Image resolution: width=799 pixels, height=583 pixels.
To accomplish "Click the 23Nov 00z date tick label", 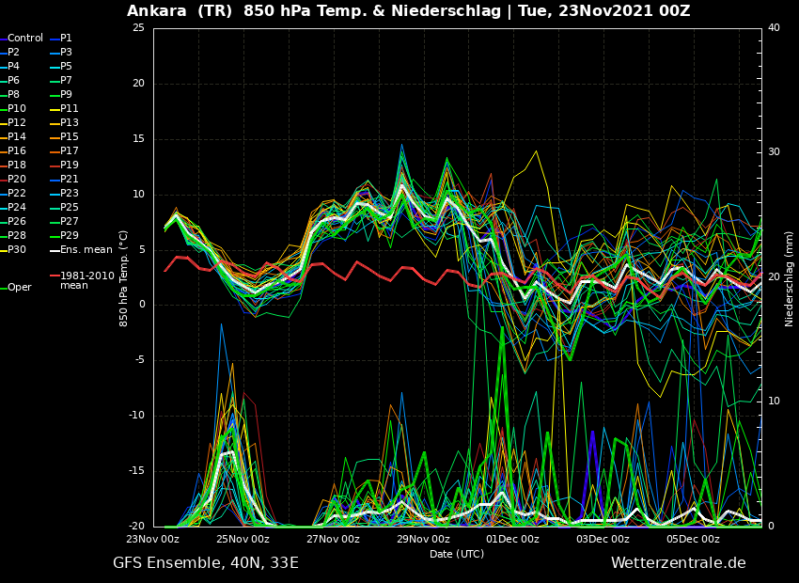I will click(x=152, y=539).
